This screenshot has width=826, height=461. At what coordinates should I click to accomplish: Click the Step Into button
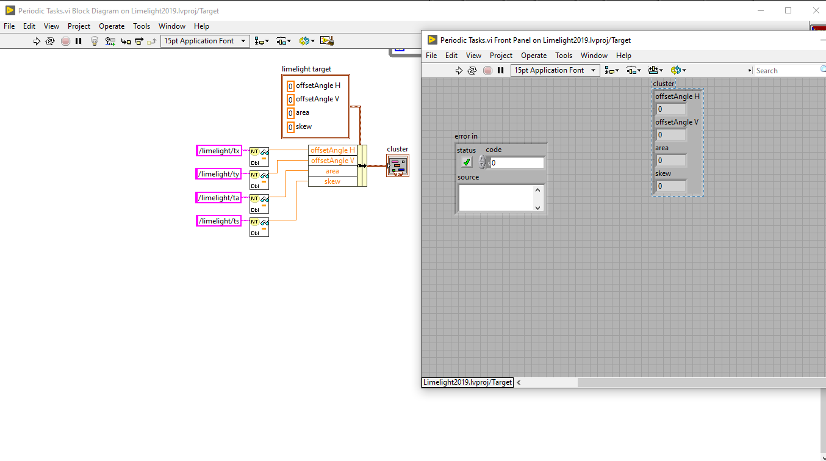pyautogui.click(x=126, y=41)
